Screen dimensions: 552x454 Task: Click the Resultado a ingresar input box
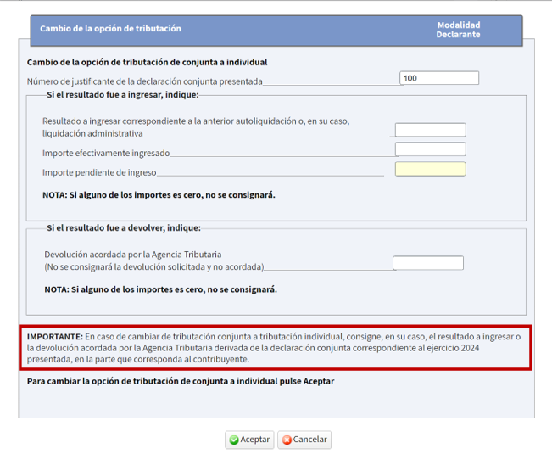(430, 130)
